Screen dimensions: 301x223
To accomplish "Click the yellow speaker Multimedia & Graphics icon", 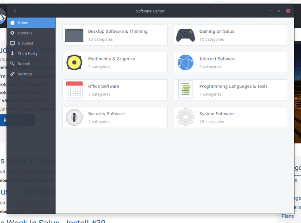I will click(x=74, y=62).
